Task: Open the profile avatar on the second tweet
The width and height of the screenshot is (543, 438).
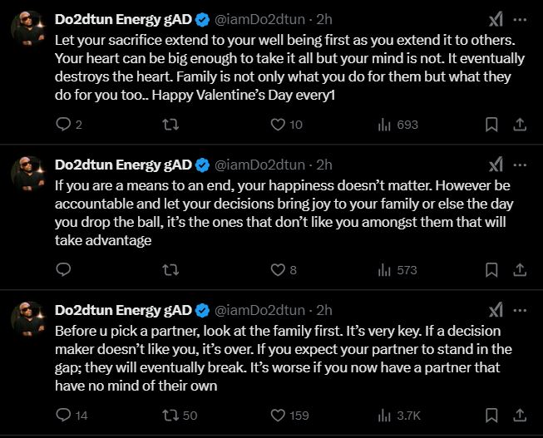Action: click(28, 175)
